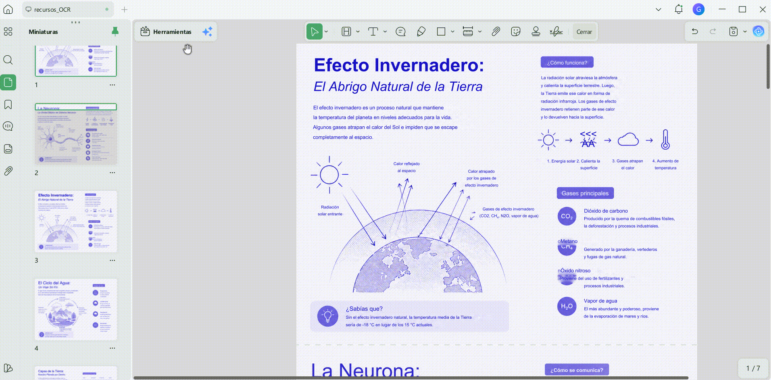
Task: Open more options for page 4 thumbnail
Action: (113, 348)
